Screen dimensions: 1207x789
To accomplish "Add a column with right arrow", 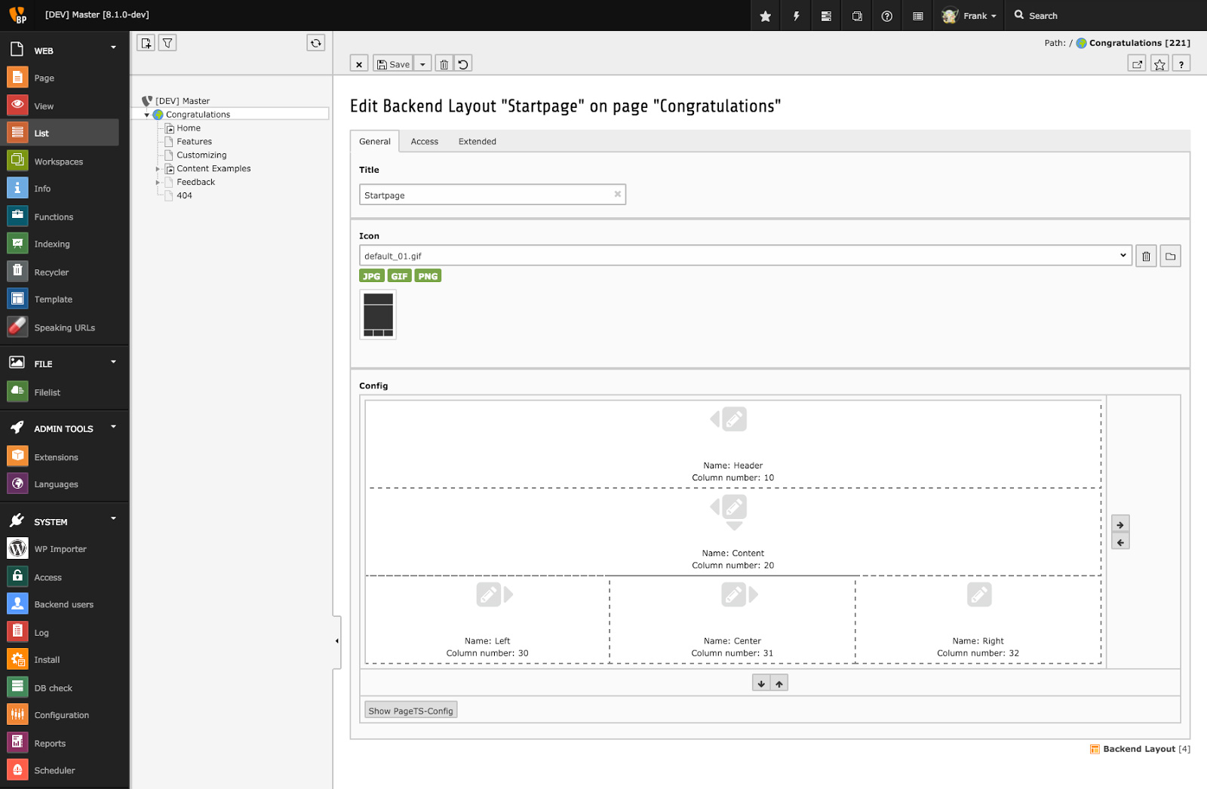I will (1120, 525).
